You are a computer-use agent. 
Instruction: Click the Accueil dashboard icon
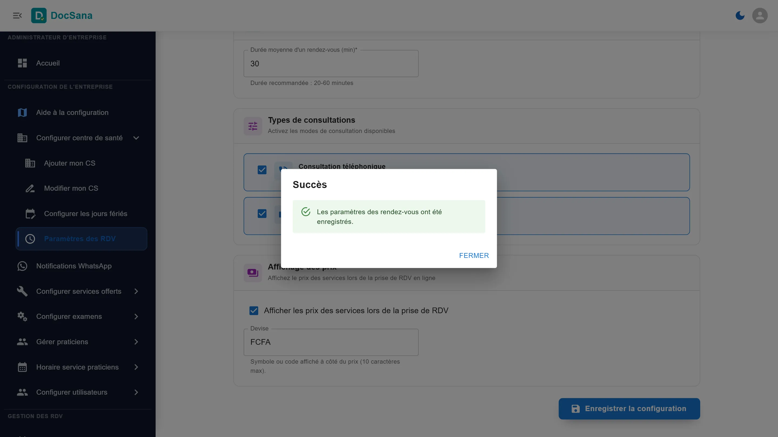pyautogui.click(x=22, y=63)
